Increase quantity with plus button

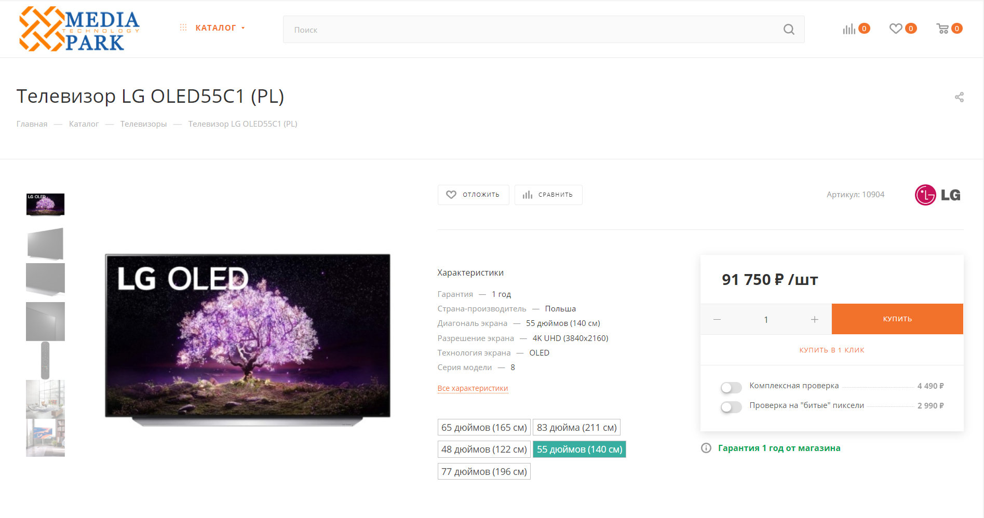click(x=815, y=319)
